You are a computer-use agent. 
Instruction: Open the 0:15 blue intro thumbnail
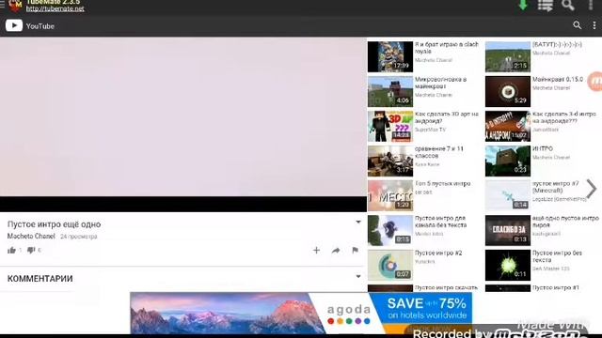390,230
